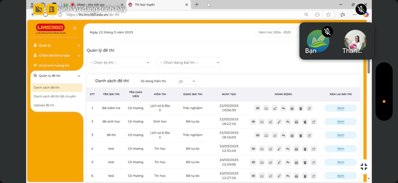
Task: Delete the 'đề sinh học' exam via trash icon
Action: (x=305, y=122)
